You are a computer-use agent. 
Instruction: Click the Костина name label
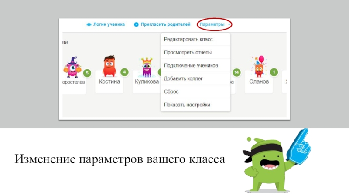(109, 81)
